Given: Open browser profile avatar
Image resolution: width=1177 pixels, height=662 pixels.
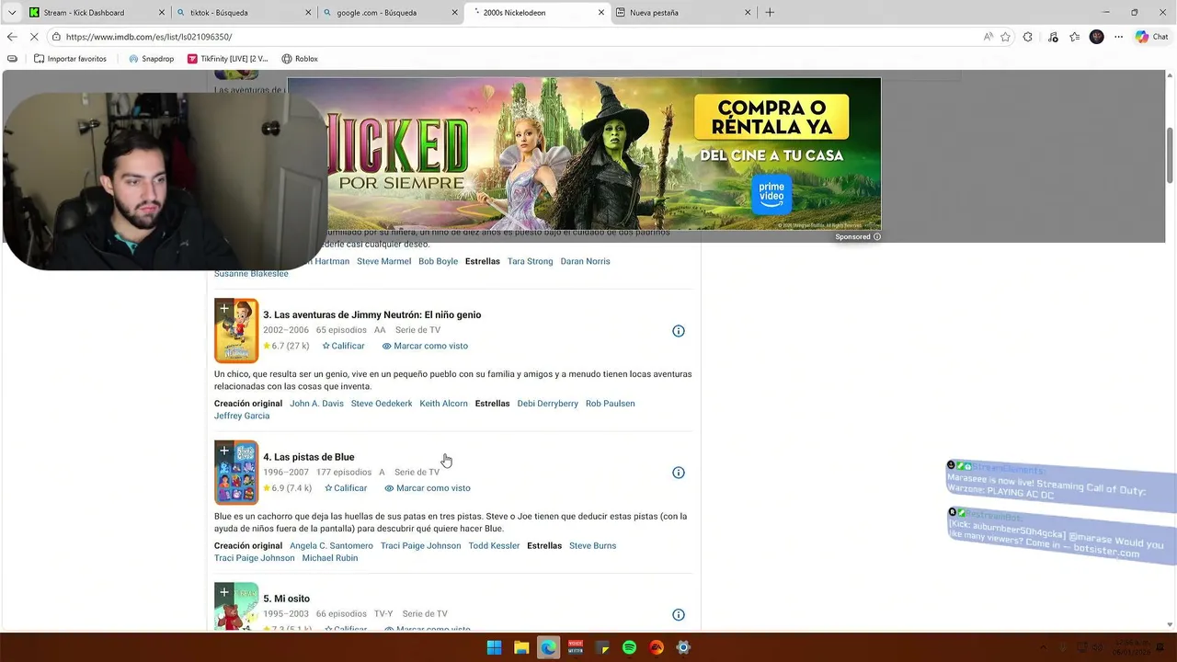Looking at the screenshot, I should 1096,37.
